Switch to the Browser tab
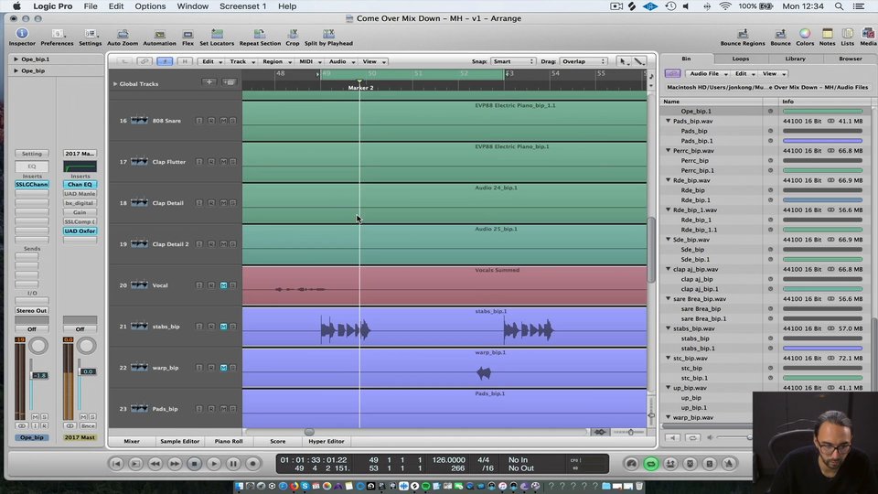Image resolution: width=878 pixels, height=494 pixels. coord(850,59)
